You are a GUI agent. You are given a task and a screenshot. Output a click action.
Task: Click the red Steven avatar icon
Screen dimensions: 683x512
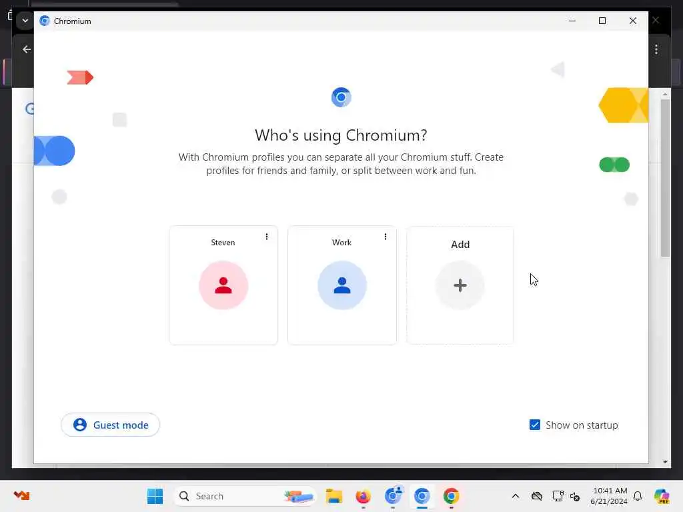click(223, 285)
